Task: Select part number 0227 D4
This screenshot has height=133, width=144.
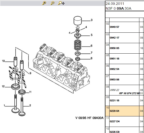Action: point(115,122)
